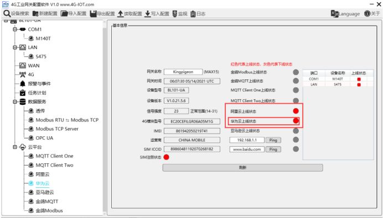This screenshot has height=218, width=383.
Task: Click the www.baidu.com address field
Action: tap(247, 149)
